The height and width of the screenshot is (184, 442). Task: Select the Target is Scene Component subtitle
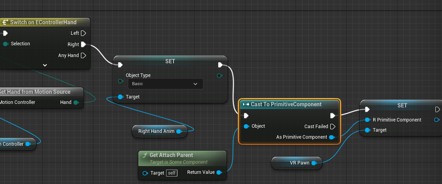tap(179, 162)
